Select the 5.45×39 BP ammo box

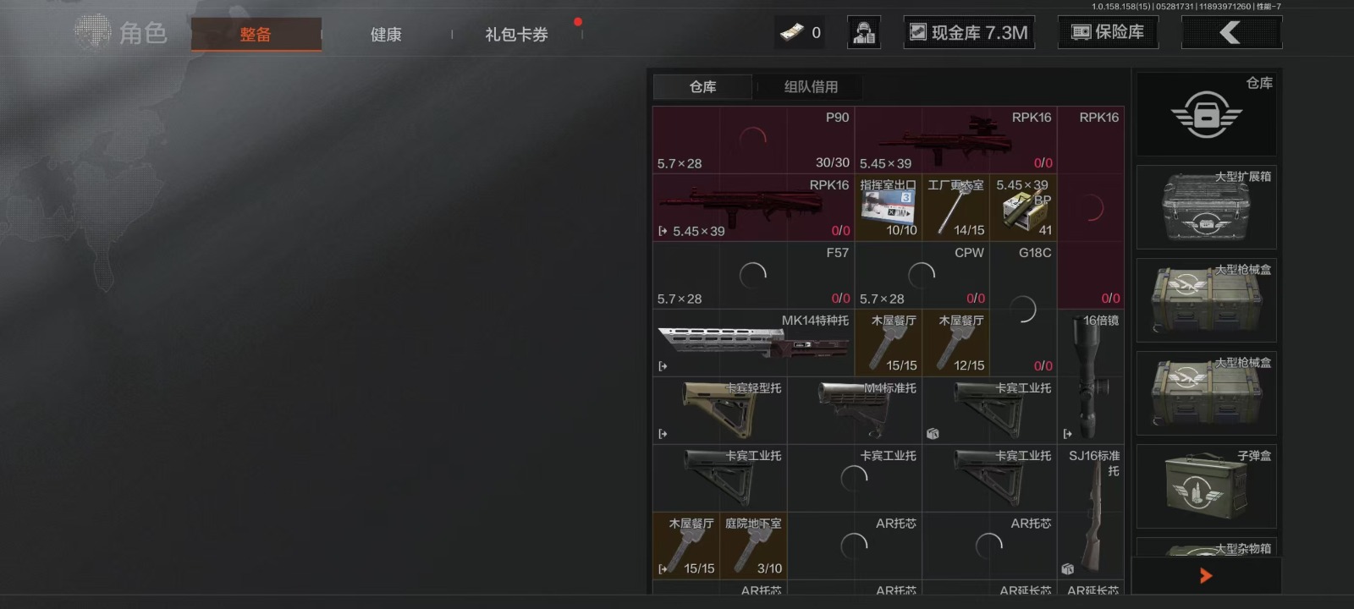click(1023, 208)
